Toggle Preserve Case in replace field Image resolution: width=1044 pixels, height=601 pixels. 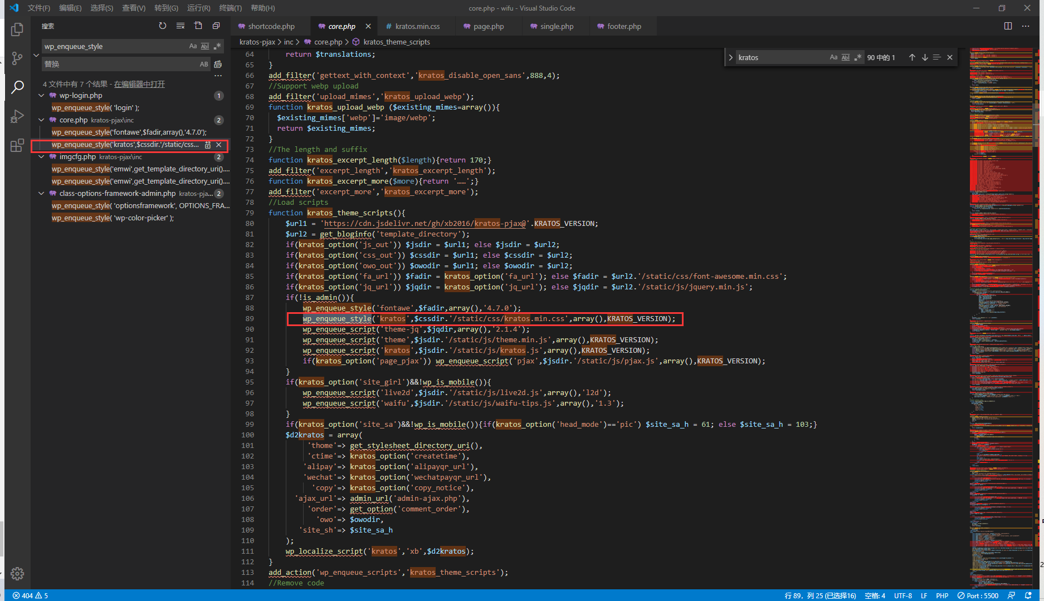204,64
